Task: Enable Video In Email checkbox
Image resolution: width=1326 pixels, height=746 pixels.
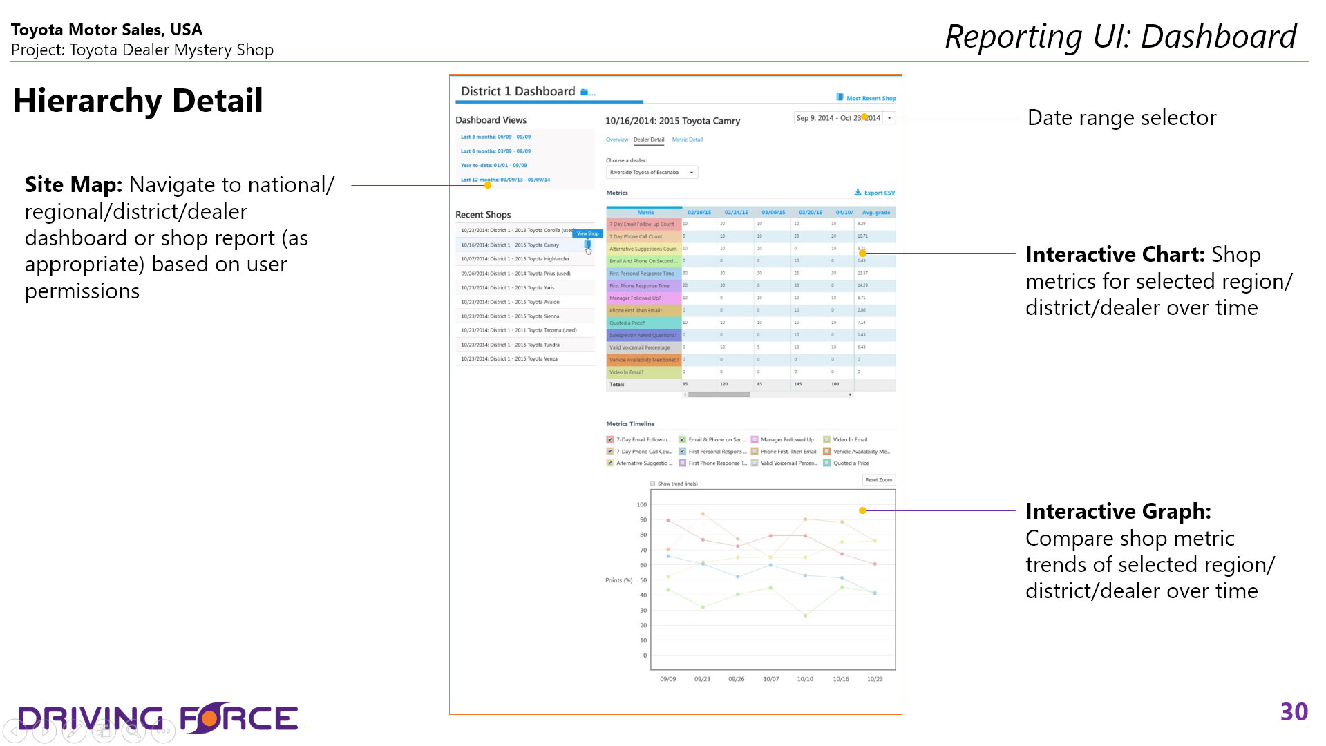Action: click(827, 440)
